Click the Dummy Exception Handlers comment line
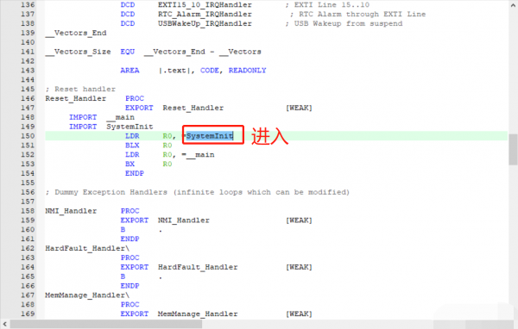 pos(197,192)
